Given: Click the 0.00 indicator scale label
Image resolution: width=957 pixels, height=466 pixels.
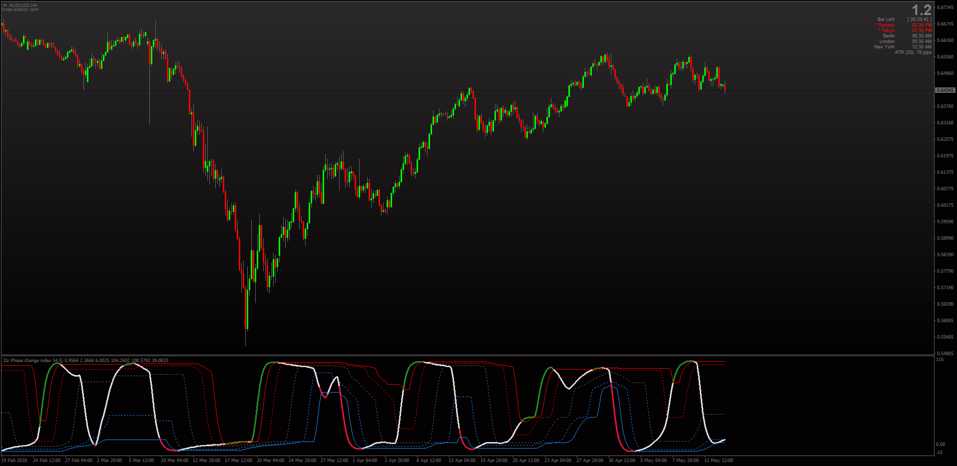Looking at the screenshot, I should pos(941,445).
